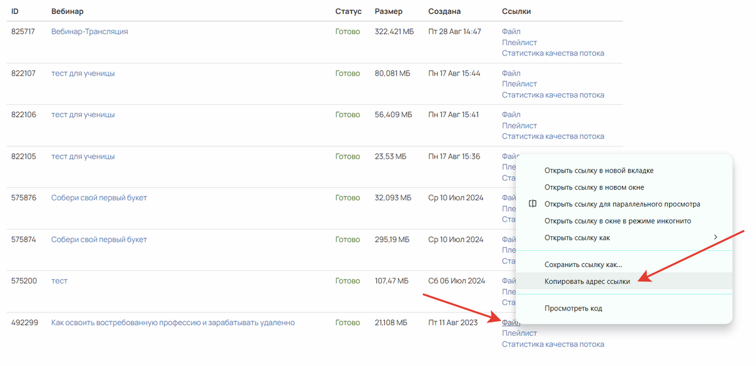The height and width of the screenshot is (366, 756).
Task: Open 'тест для ученицы' in row 822105
Action: [83, 156]
